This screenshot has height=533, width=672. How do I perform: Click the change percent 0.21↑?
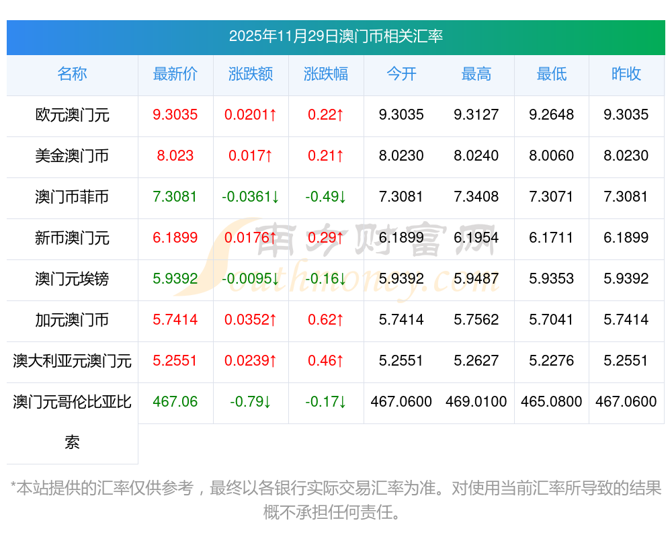click(x=326, y=155)
